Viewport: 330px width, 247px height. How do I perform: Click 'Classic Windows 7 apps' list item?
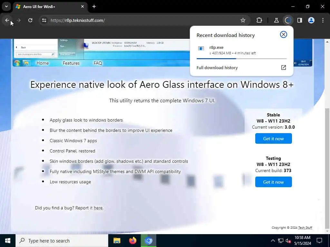point(73,141)
